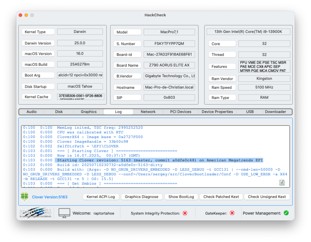
Task: Click the MemLog inited log line
Action: [x=100, y=128]
